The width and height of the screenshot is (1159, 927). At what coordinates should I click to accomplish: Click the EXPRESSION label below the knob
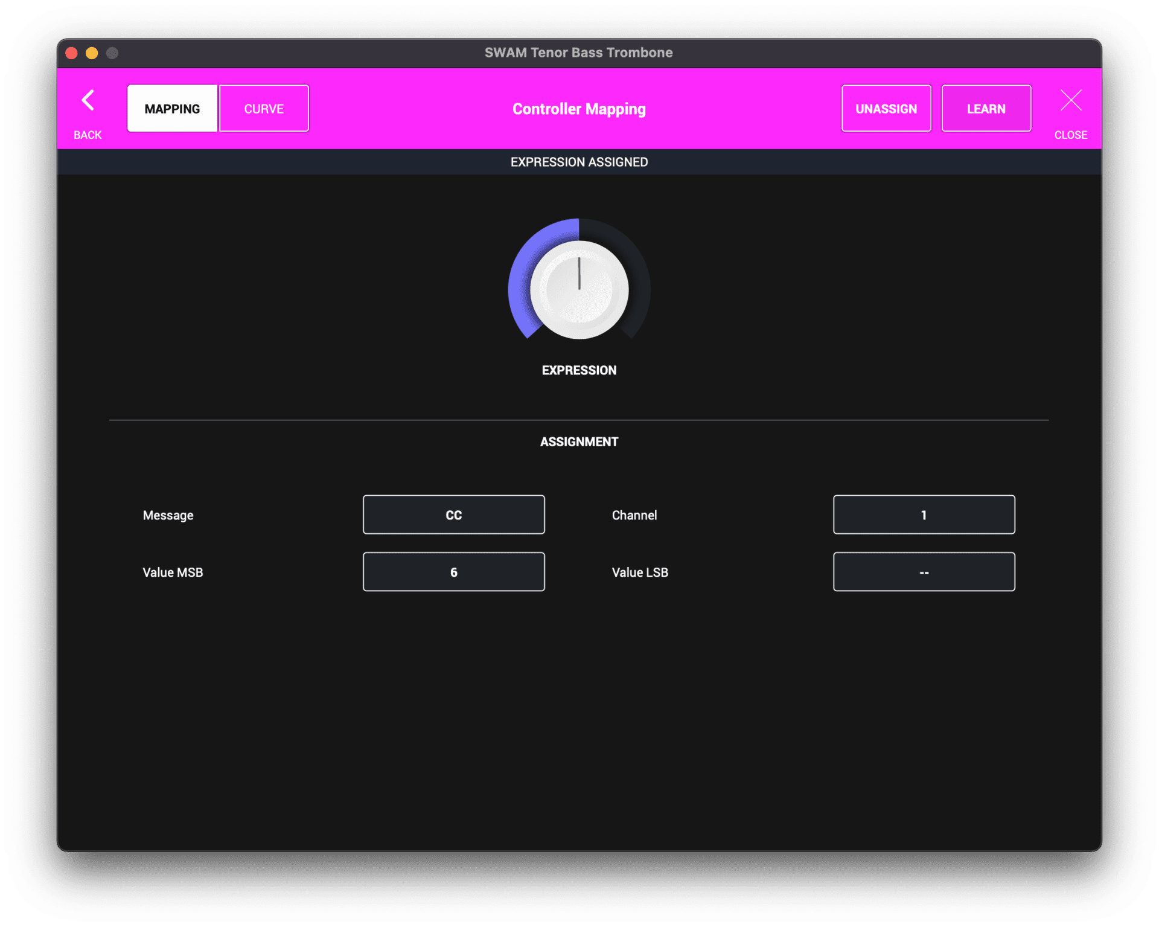tap(579, 370)
